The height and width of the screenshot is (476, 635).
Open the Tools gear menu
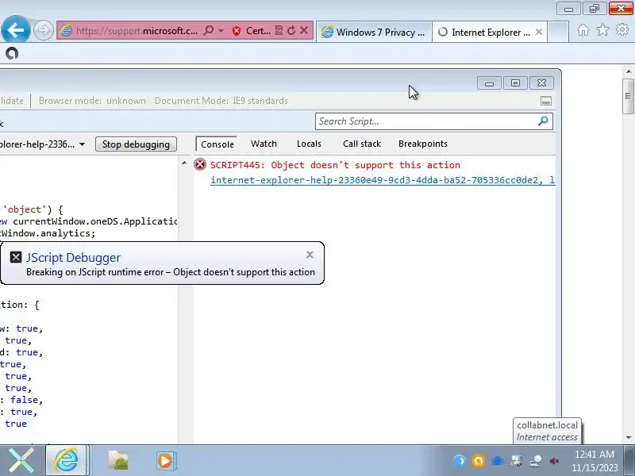pyautogui.click(x=622, y=29)
